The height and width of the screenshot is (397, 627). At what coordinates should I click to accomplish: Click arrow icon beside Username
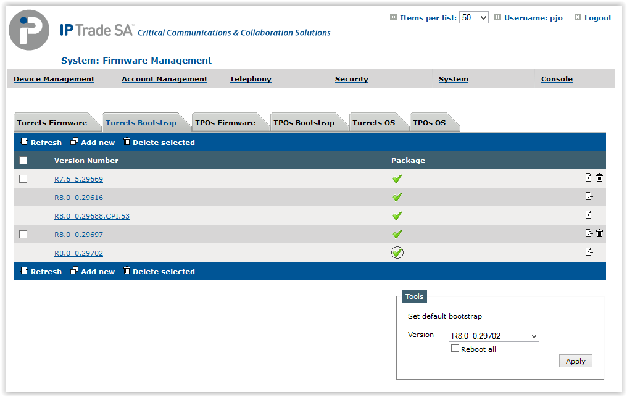(498, 17)
